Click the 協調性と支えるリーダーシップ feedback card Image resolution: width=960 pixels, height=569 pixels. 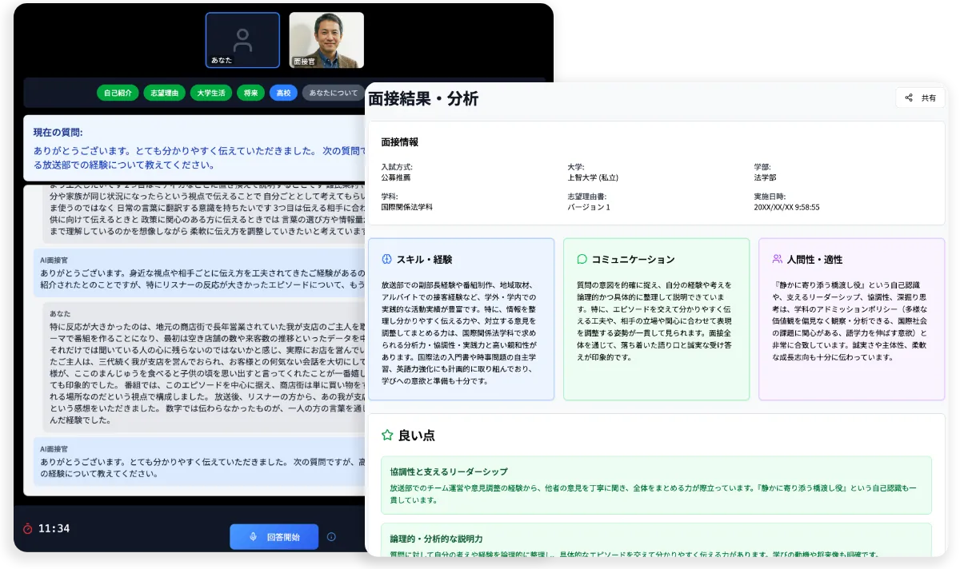656,485
